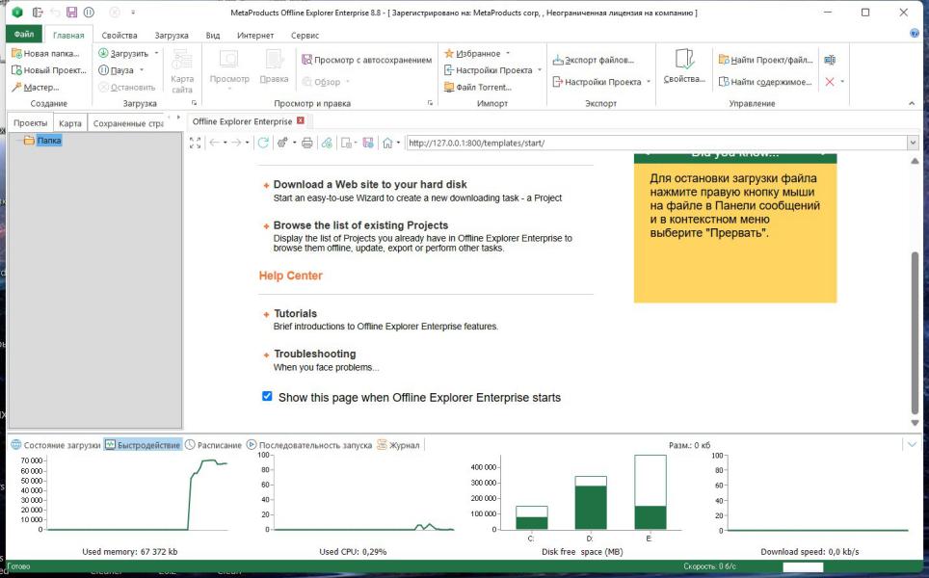Click the Tutorials link

click(x=295, y=313)
